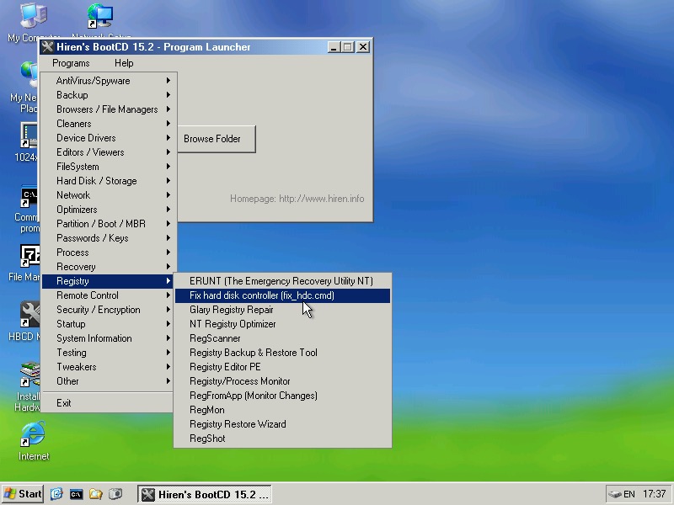Viewport: 674px width, 505px height.
Task: Click the camera icon in quick launch
Action: pyautogui.click(x=115, y=494)
